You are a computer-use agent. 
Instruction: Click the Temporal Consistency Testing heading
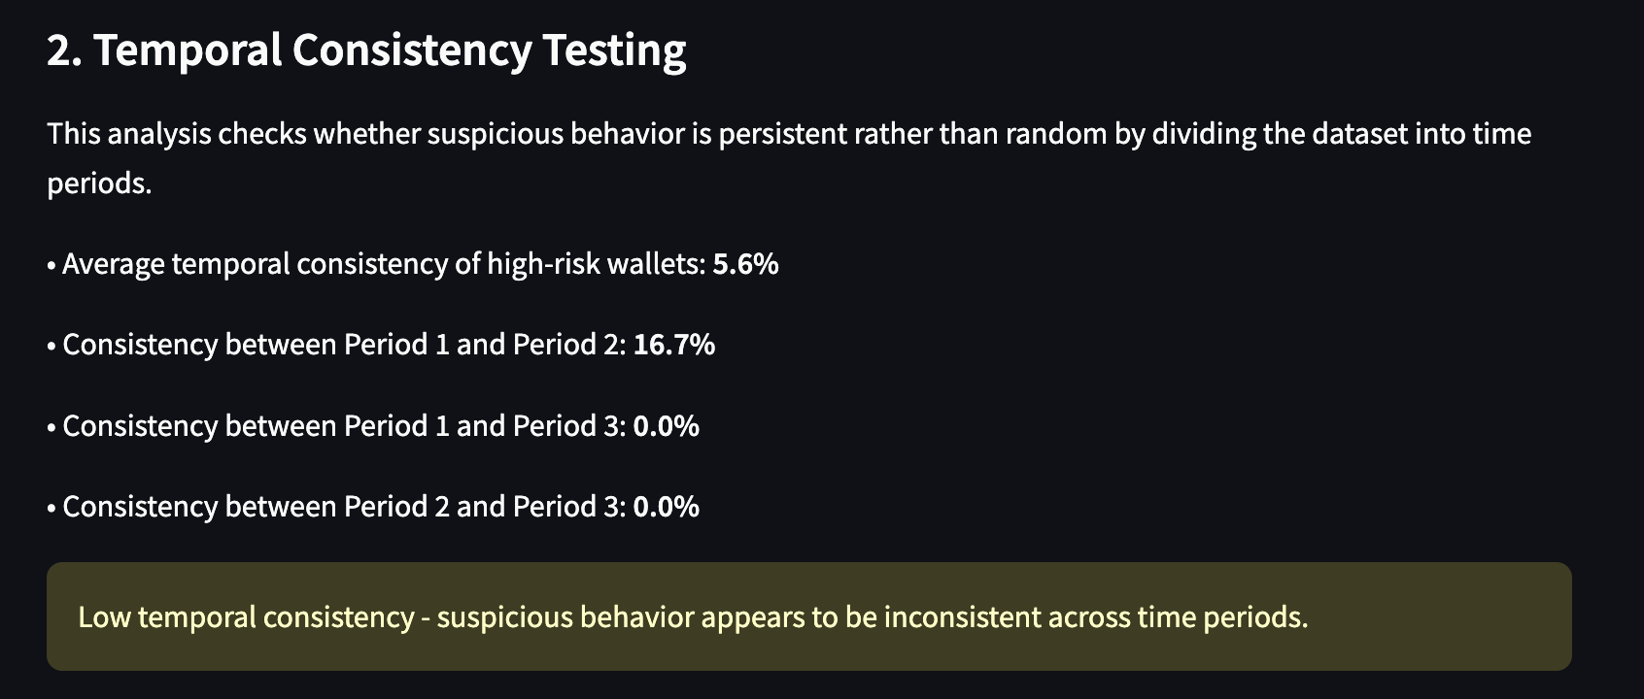point(366,50)
